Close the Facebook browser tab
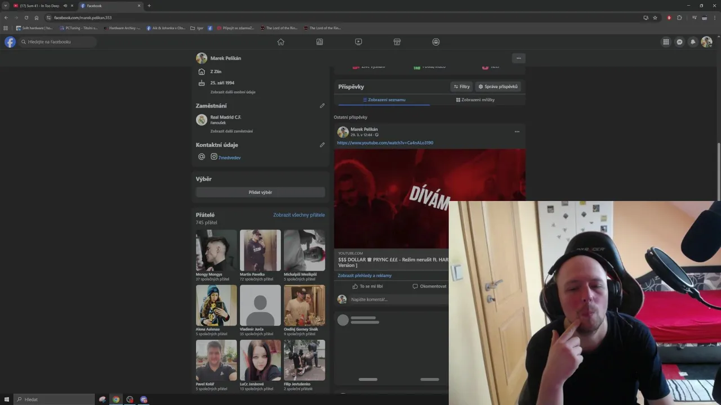 coord(139,6)
